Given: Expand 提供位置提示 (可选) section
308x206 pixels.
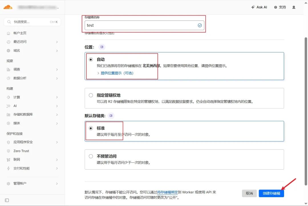Looking at the screenshot, I should point(115,73).
